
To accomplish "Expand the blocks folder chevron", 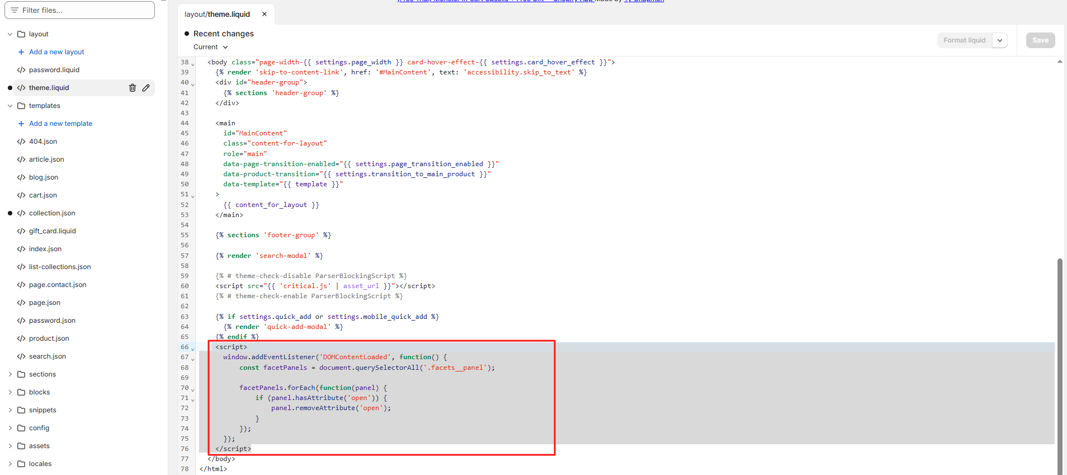I will 10,392.
